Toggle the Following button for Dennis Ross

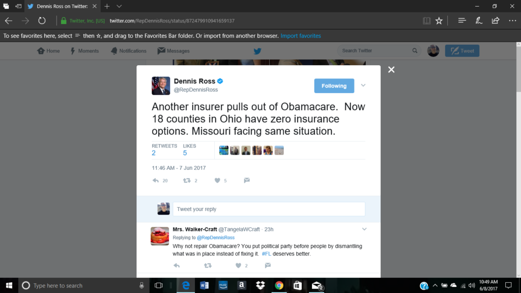pos(334,85)
